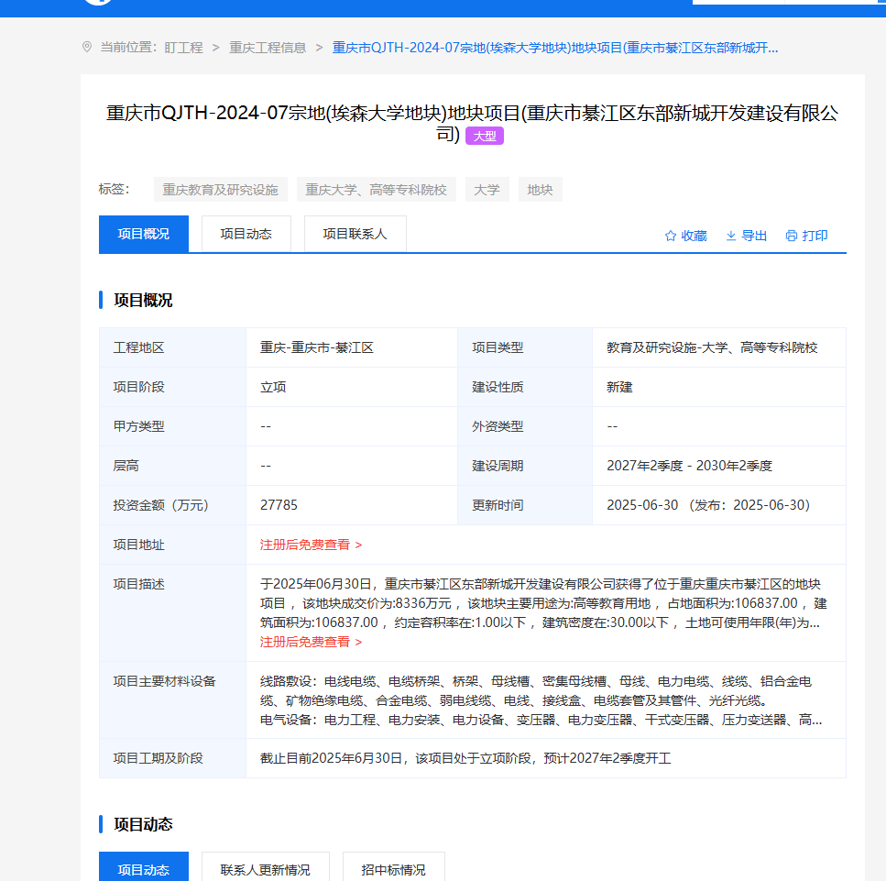Select the blue 项目动态 tab at bottom

(x=144, y=869)
